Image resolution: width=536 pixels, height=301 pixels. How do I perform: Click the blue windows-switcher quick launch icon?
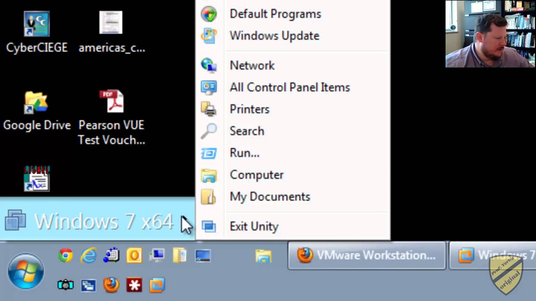(x=88, y=285)
